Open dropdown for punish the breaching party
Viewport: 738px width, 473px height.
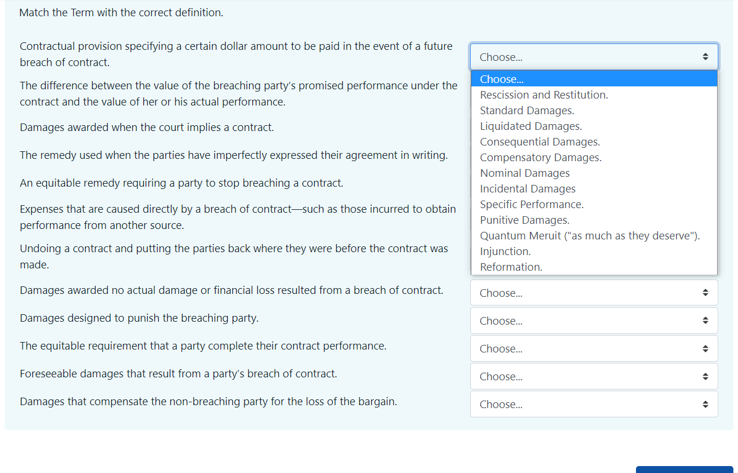pyautogui.click(x=594, y=321)
